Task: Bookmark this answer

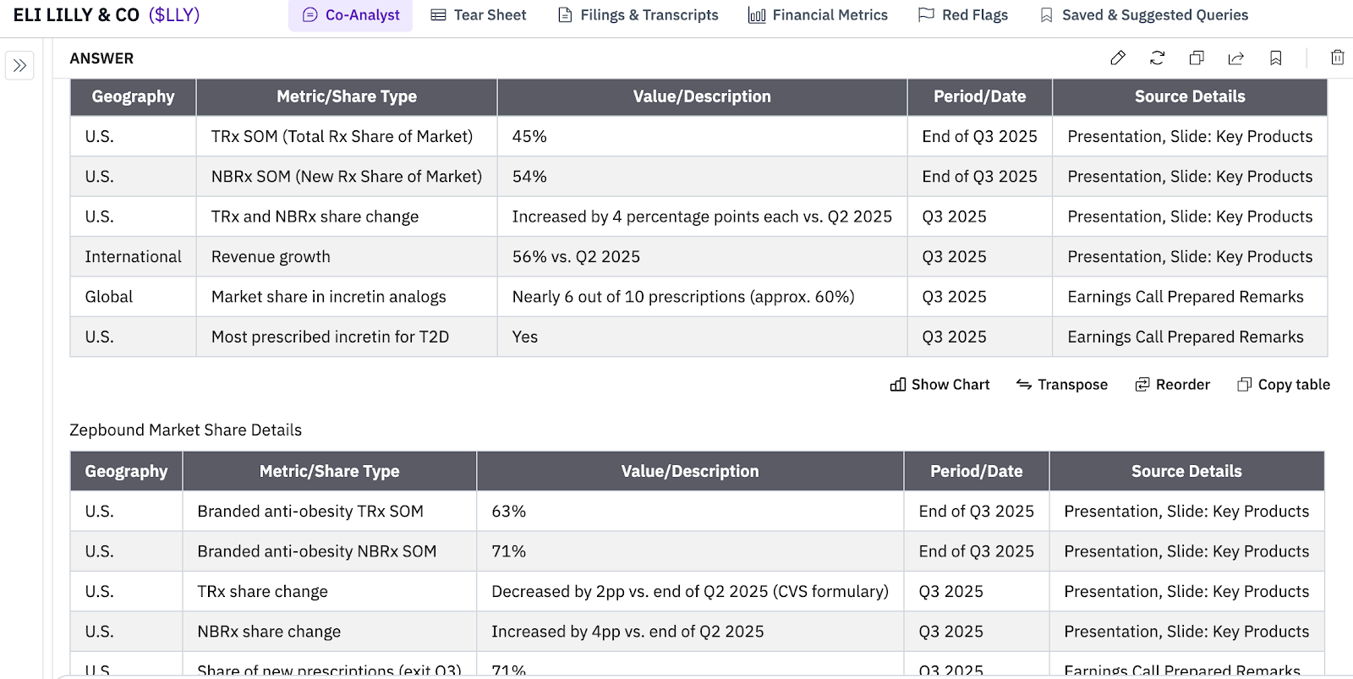Action: 1276,57
